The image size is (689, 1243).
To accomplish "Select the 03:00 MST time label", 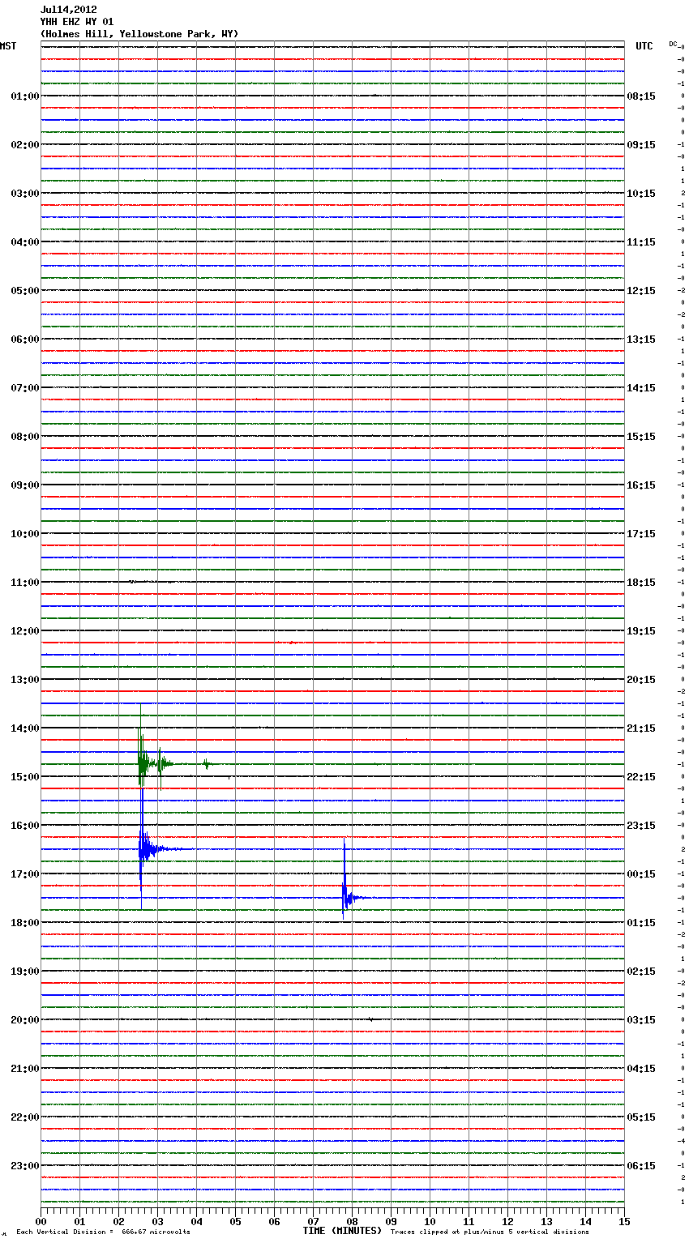I will click(x=25, y=194).
